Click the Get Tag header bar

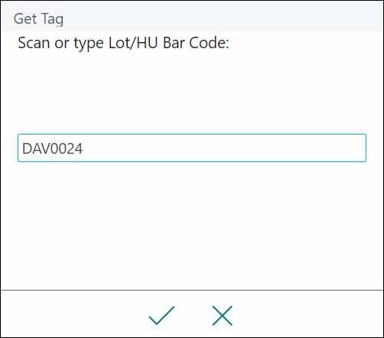click(192, 17)
